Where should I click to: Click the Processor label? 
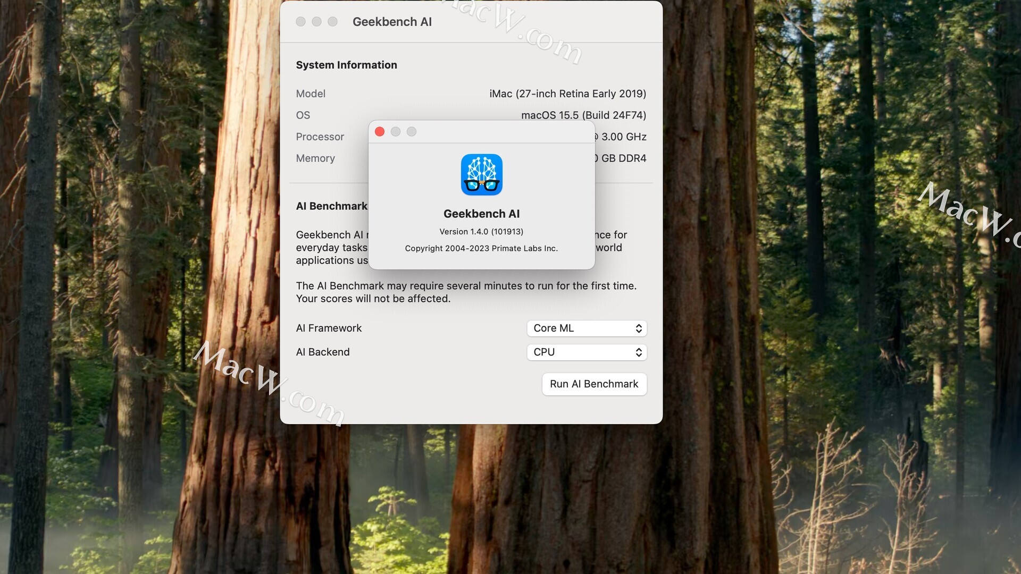pyautogui.click(x=320, y=137)
